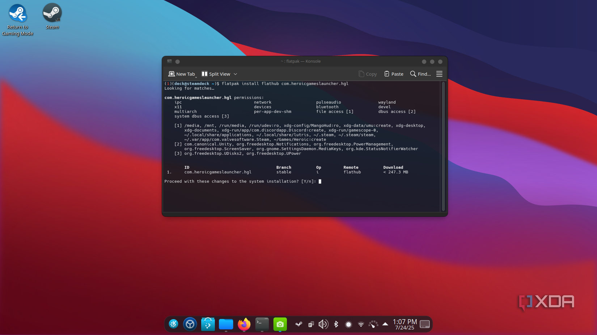This screenshot has width=597, height=335.
Task: Open the Wi-Fi network tray icon
Action: coord(361,325)
